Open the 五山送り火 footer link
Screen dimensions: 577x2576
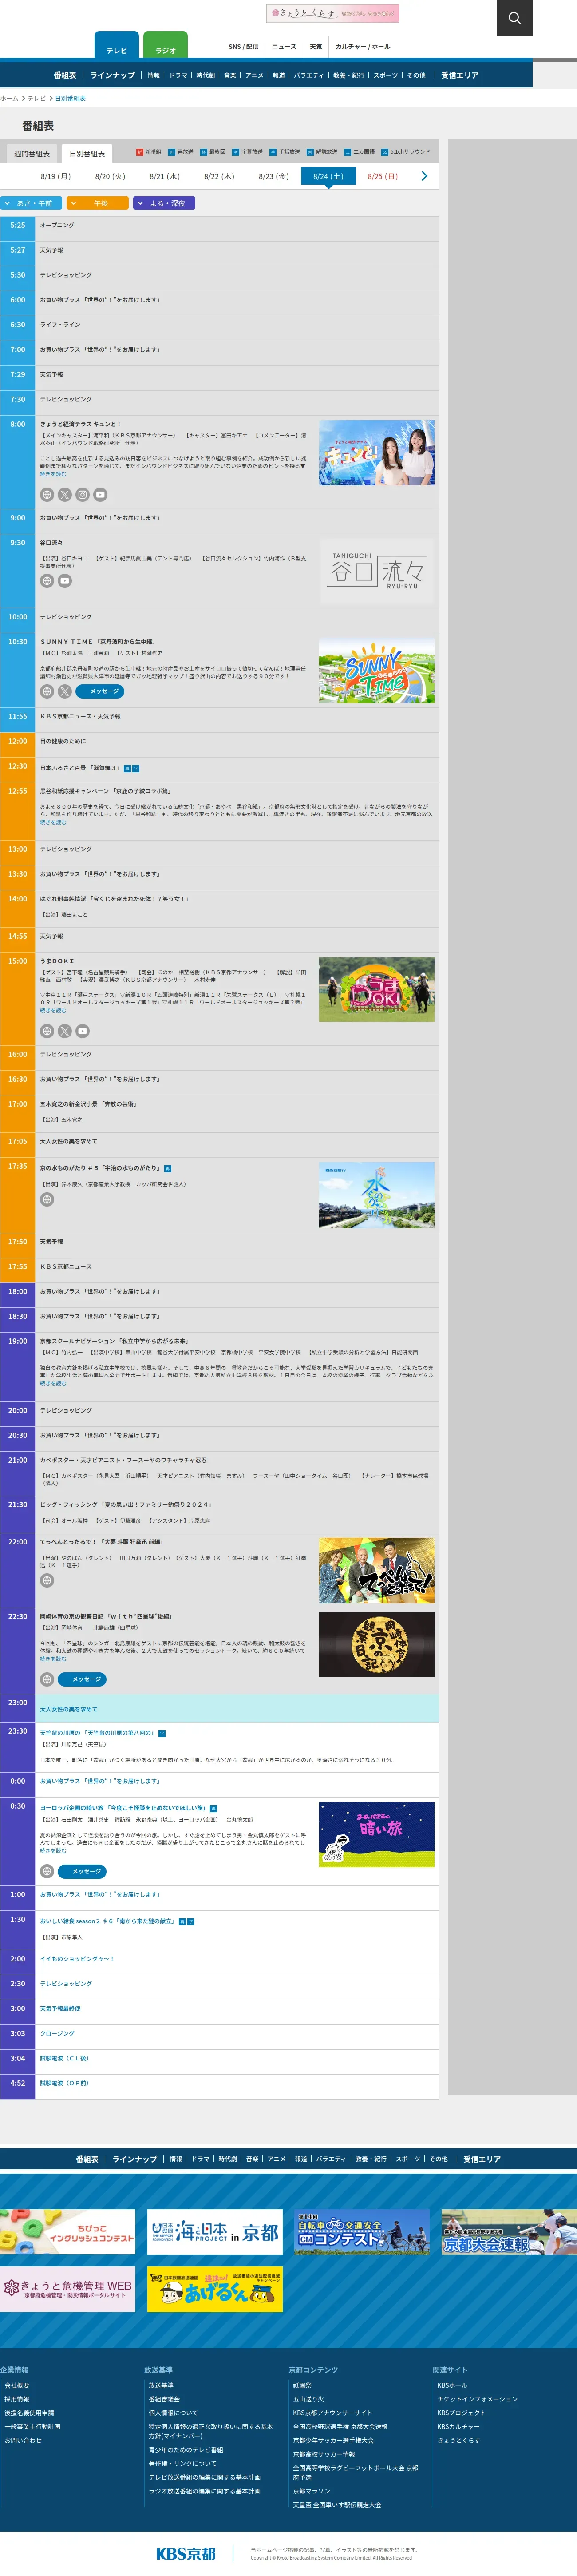tap(309, 2399)
